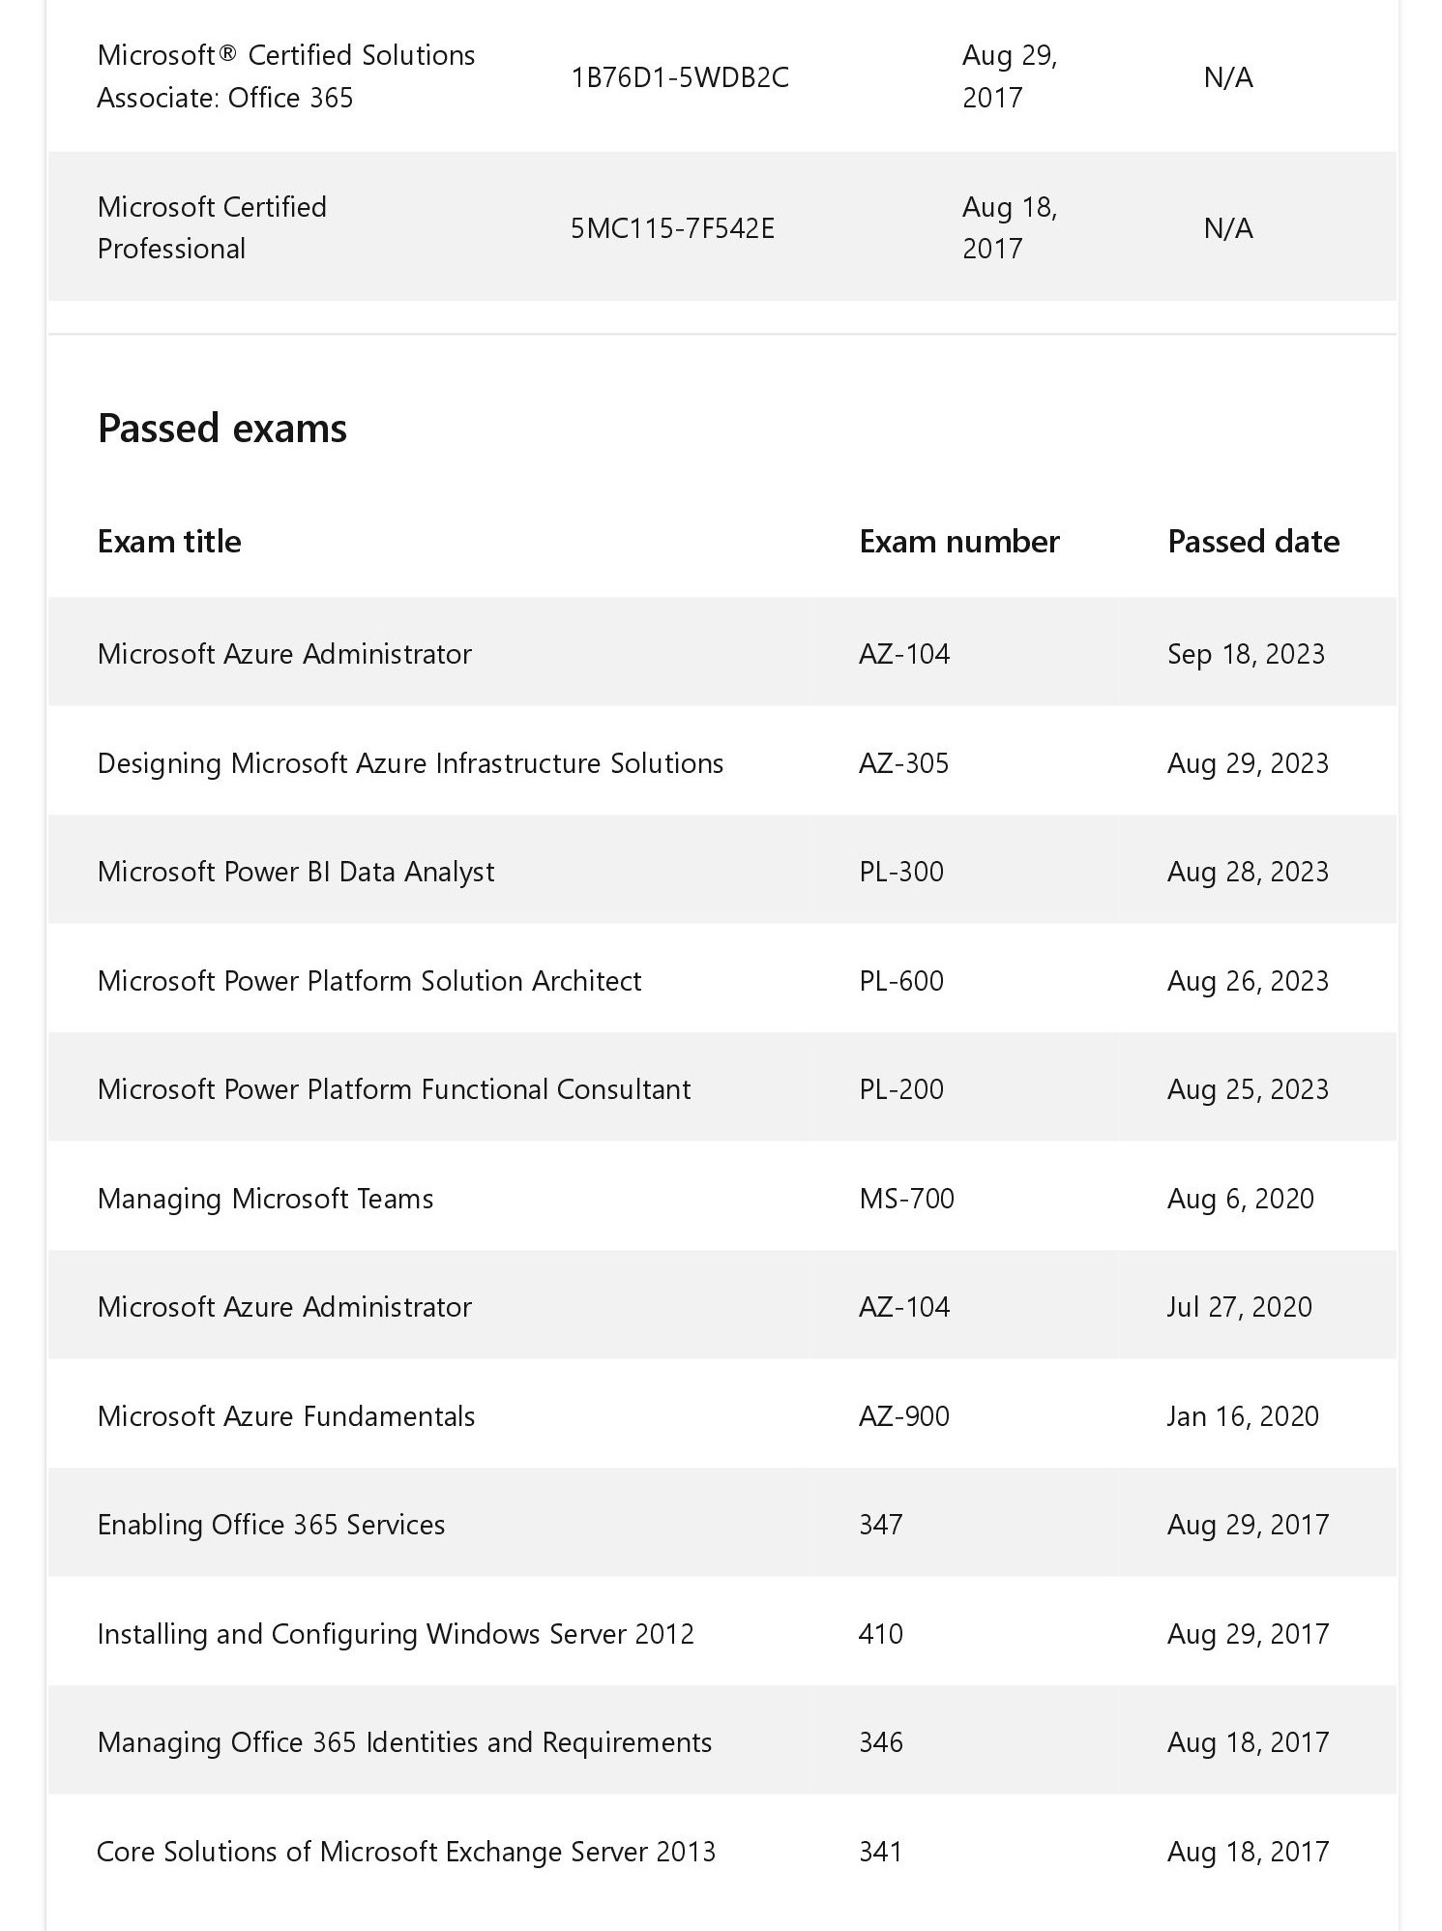The width and height of the screenshot is (1442, 1931).
Task: Select the AZ-900 exam number
Action: [x=903, y=1416]
